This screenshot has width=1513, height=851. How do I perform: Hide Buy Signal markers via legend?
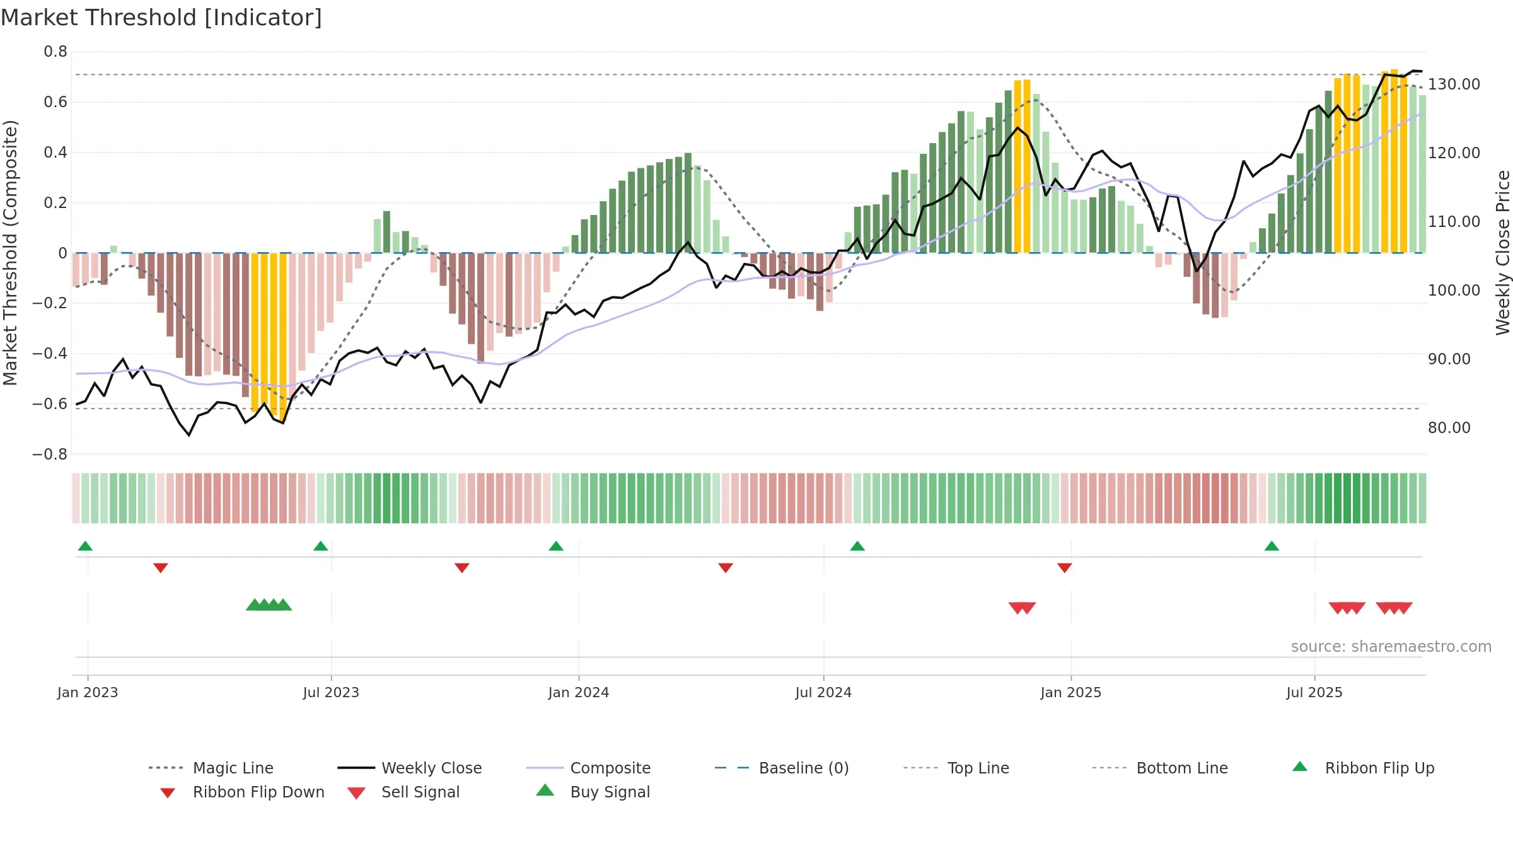tap(593, 792)
